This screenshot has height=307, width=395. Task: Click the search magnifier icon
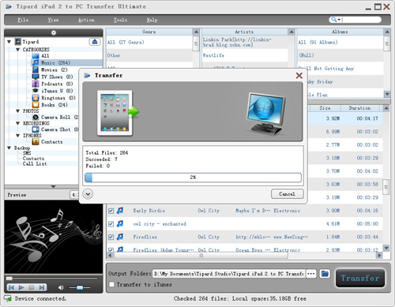[333, 20]
